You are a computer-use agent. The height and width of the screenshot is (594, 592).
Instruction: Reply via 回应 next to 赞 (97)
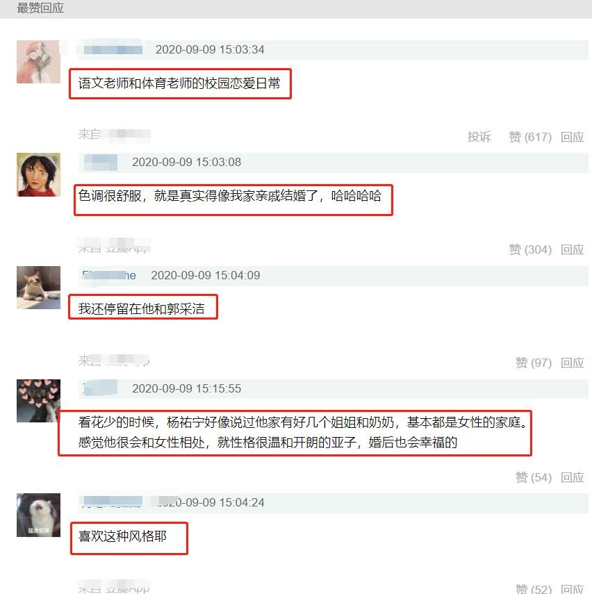click(x=573, y=363)
